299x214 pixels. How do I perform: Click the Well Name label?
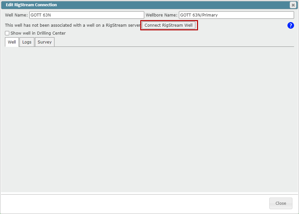pyautogui.click(x=17, y=15)
